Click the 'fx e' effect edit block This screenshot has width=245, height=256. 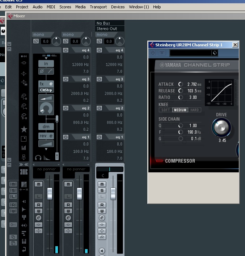(x=46, y=84)
